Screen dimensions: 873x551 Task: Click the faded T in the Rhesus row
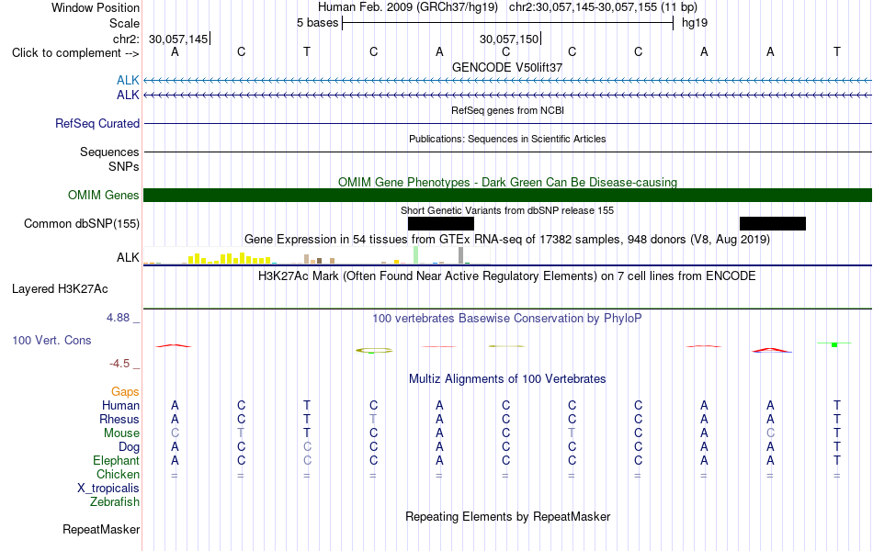click(x=373, y=419)
